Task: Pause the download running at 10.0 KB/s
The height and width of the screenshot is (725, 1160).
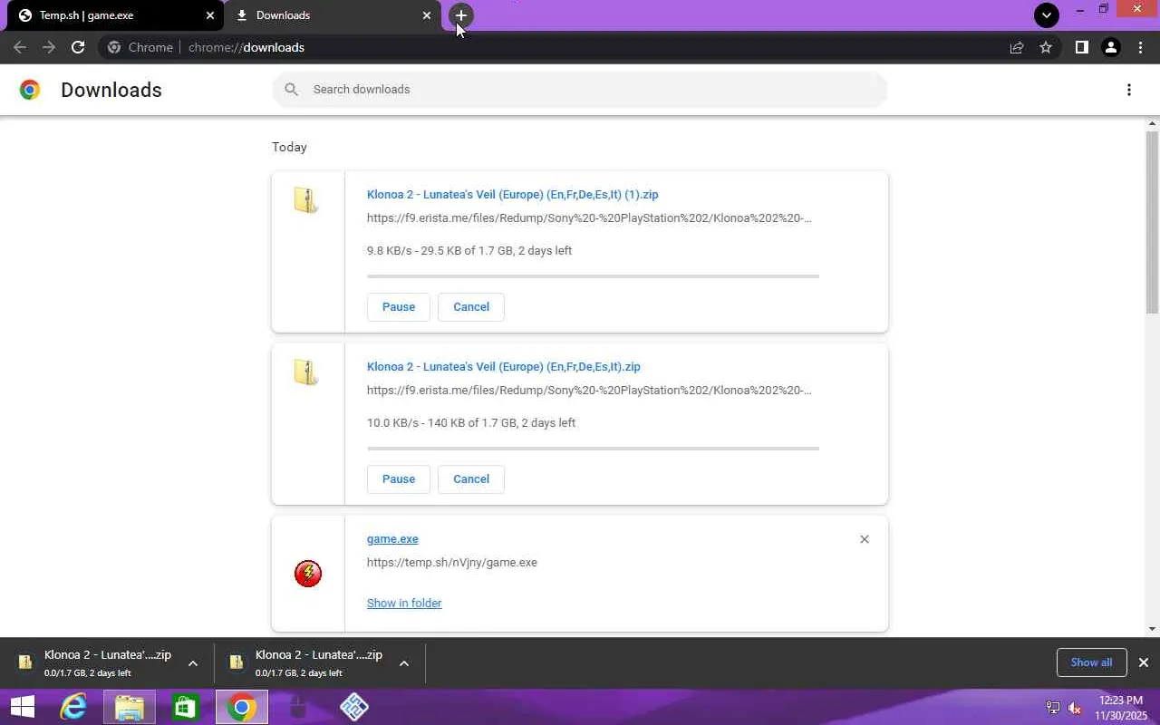Action: tap(399, 478)
